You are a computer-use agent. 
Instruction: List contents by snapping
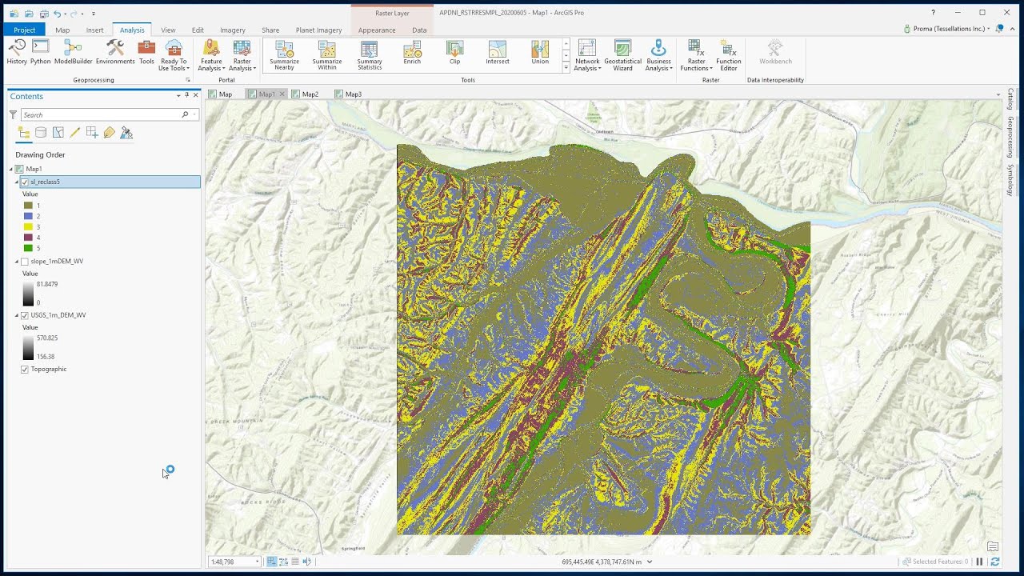[x=92, y=133]
